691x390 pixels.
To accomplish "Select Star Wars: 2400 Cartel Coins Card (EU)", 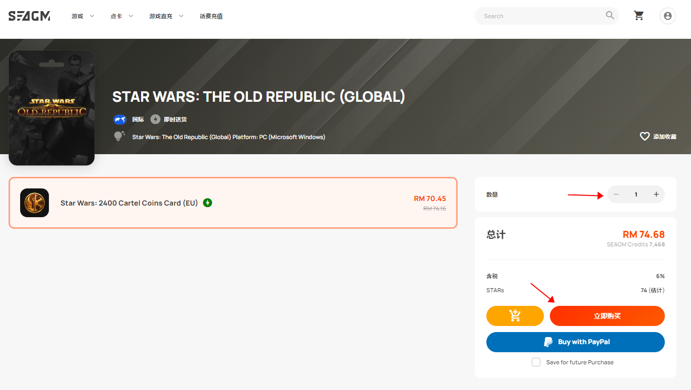I will click(x=233, y=203).
